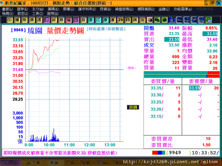Click the orange window-layout toolbar icon
This screenshot has width=222, height=166.
[149, 20]
